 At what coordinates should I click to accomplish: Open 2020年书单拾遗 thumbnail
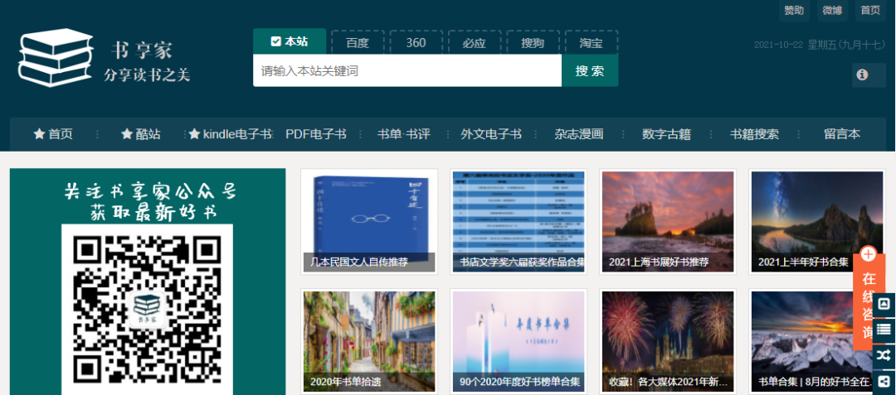point(369,341)
